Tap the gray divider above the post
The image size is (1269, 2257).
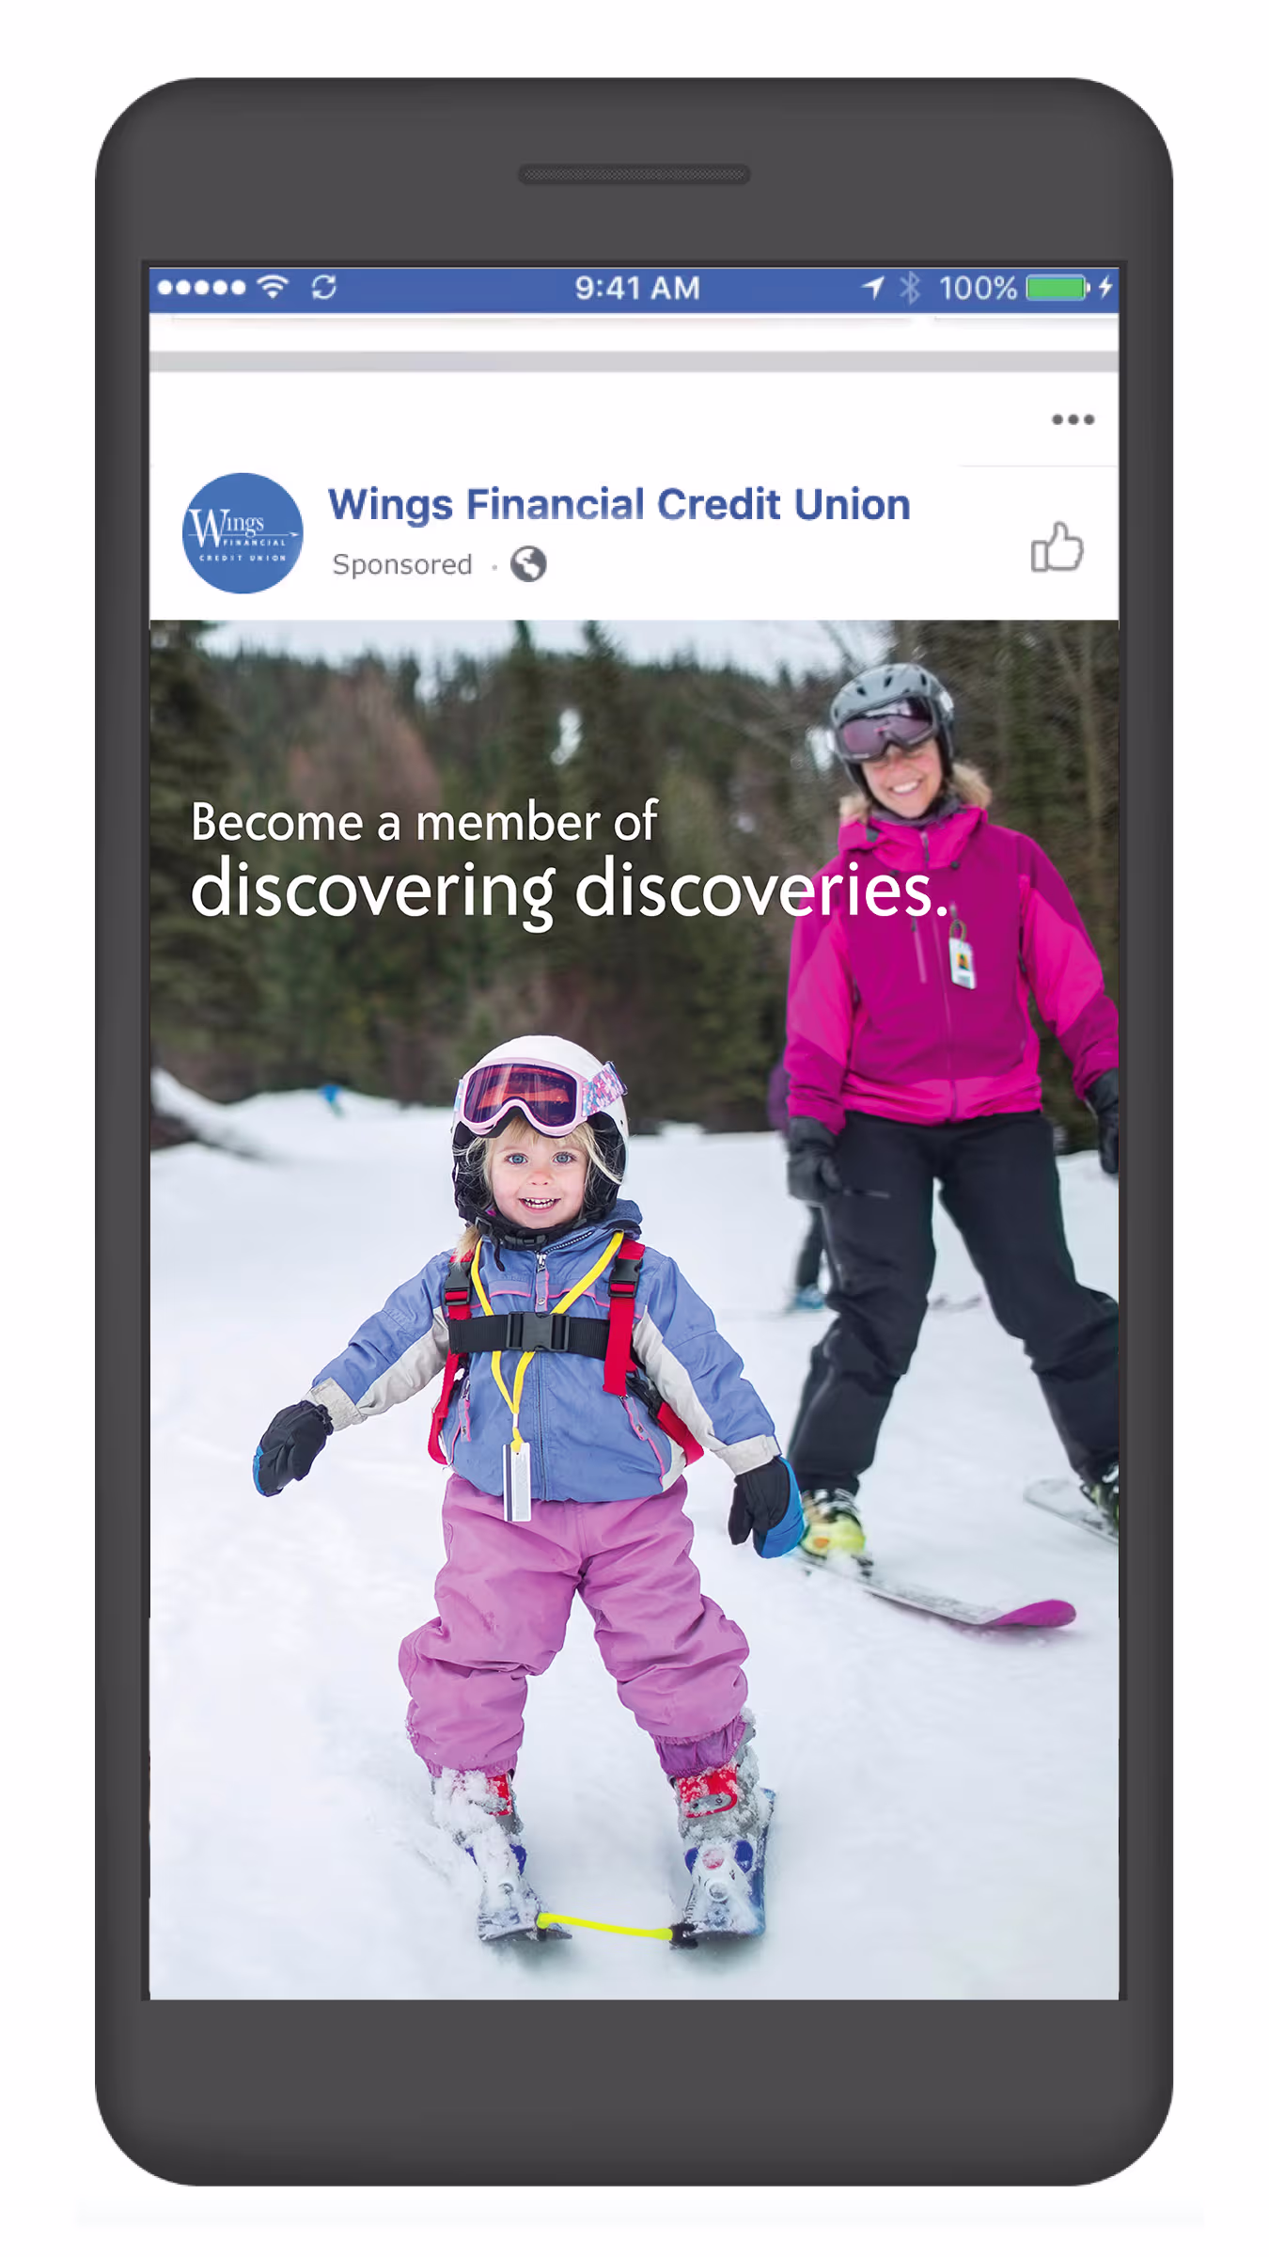click(634, 362)
